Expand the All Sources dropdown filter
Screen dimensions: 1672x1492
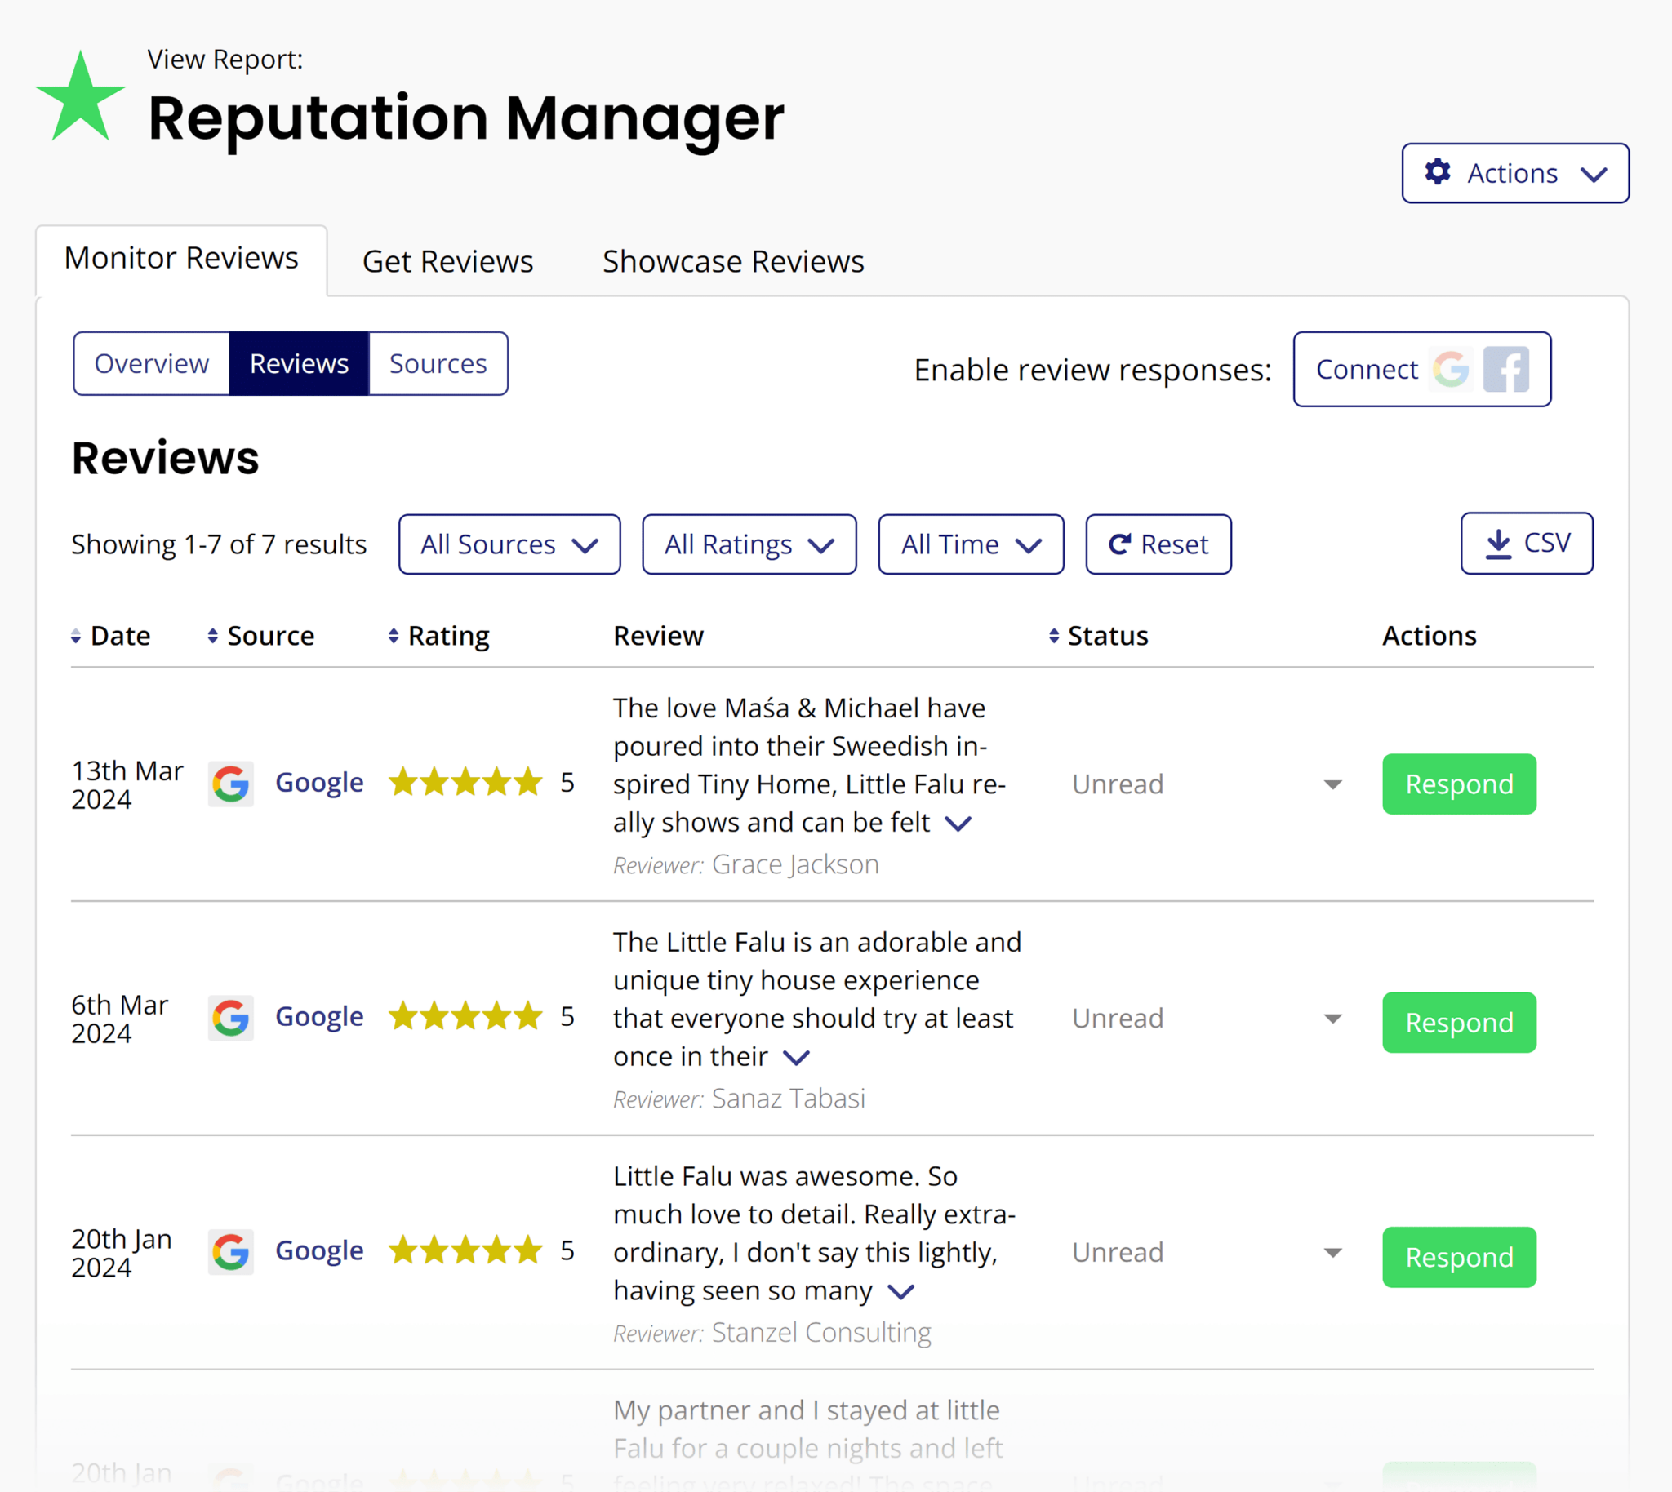click(505, 544)
